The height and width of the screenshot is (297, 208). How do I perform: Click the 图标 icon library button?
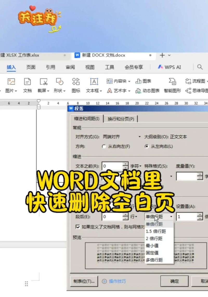point(76,85)
